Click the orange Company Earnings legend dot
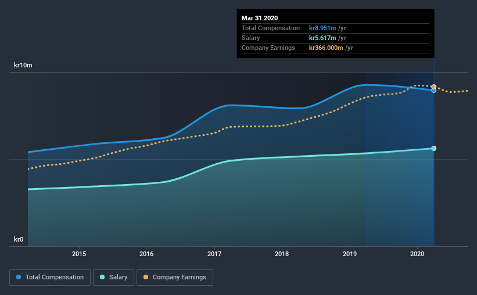Viewport: 477px width, 295px height. pos(146,277)
